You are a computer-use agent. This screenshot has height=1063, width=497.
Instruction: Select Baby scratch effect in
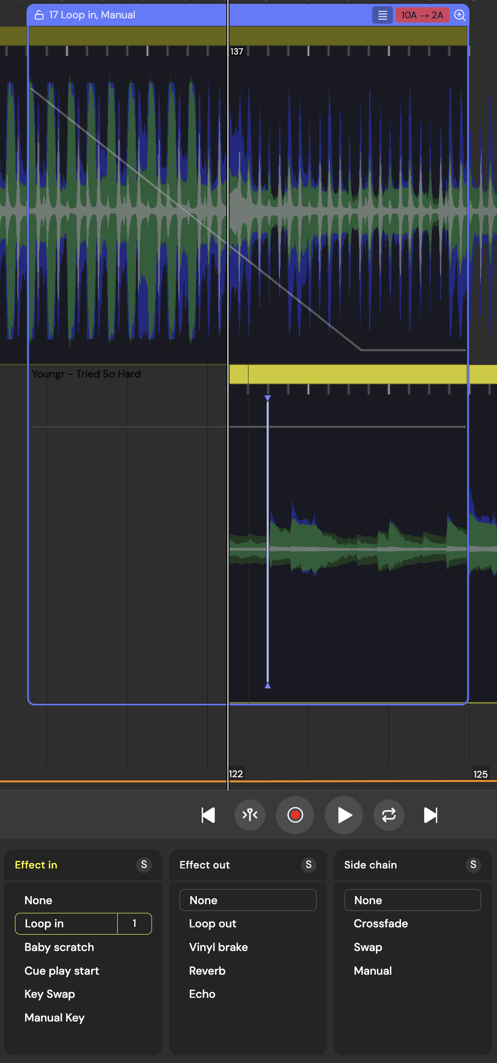59,947
